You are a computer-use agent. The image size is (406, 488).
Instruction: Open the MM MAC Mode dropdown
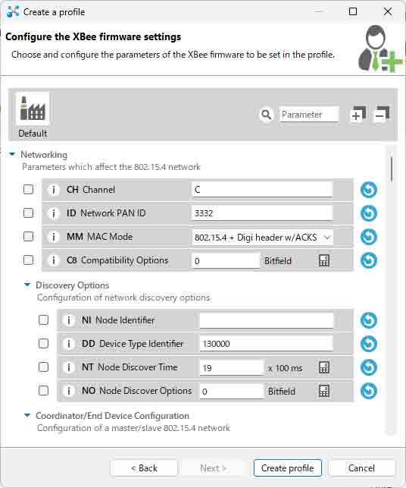[263, 238]
